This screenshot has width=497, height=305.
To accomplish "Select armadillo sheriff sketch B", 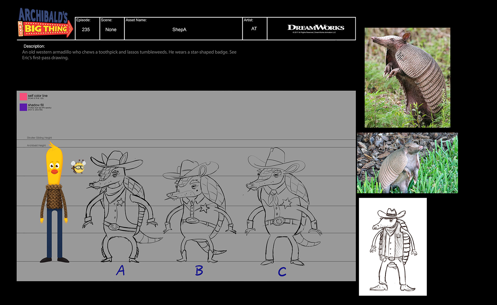I will tap(198, 210).
